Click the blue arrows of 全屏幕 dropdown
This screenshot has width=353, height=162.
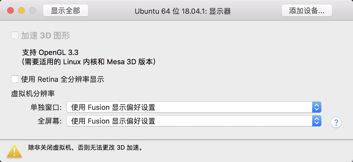(x=317, y=121)
